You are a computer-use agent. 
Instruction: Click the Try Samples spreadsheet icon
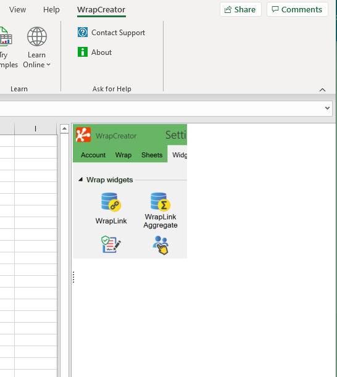pyautogui.click(x=6, y=36)
